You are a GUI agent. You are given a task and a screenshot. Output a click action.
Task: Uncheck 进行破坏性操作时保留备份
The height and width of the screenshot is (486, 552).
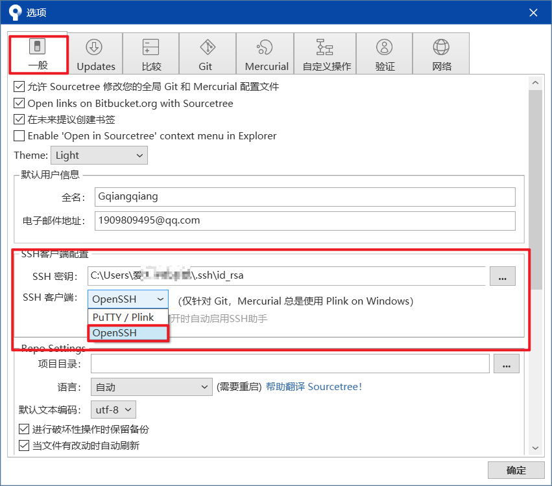pyautogui.click(x=20, y=428)
